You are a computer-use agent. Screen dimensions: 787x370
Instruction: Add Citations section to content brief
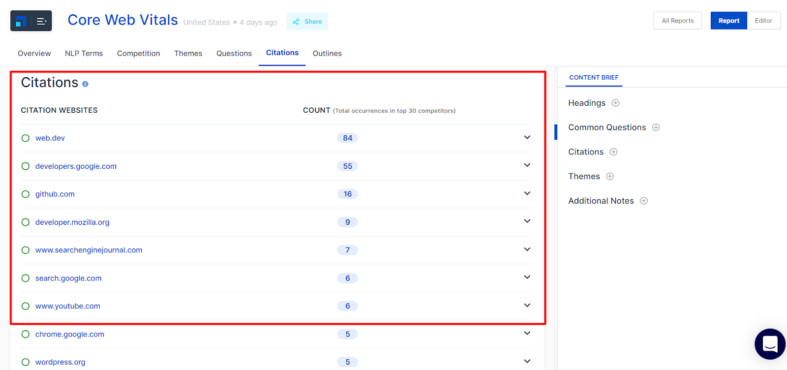click(x=613, y=152)
